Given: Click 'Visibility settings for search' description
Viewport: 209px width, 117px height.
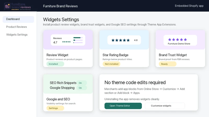Looking at the screenshot, I should point(61,103).
